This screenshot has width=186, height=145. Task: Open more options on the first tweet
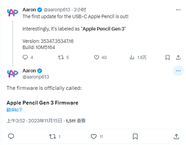pyautogui.click(x=178, y=10)
